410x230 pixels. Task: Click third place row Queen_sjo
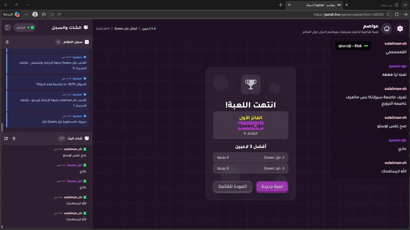click(x=250, y=168)
